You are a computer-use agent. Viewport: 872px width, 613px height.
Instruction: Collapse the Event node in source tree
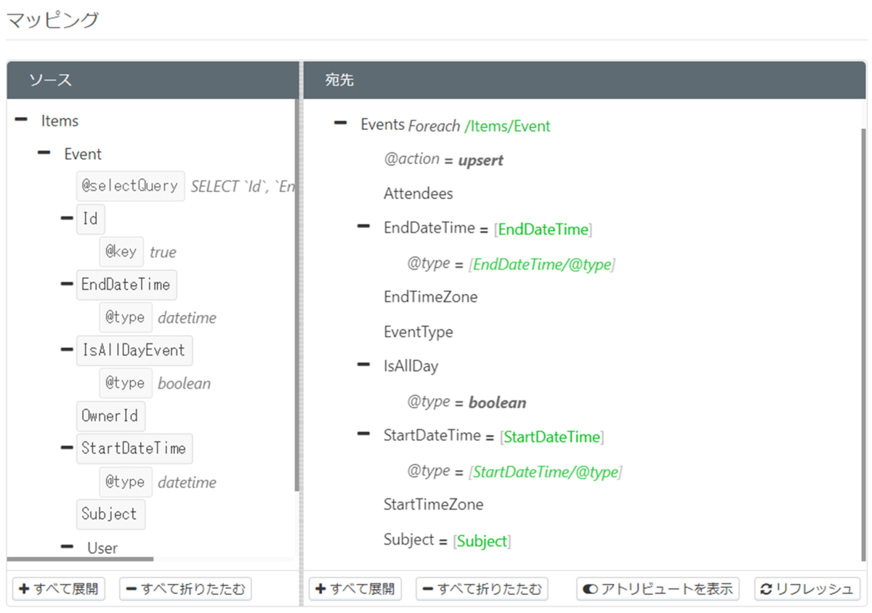(x=44, y=153)
